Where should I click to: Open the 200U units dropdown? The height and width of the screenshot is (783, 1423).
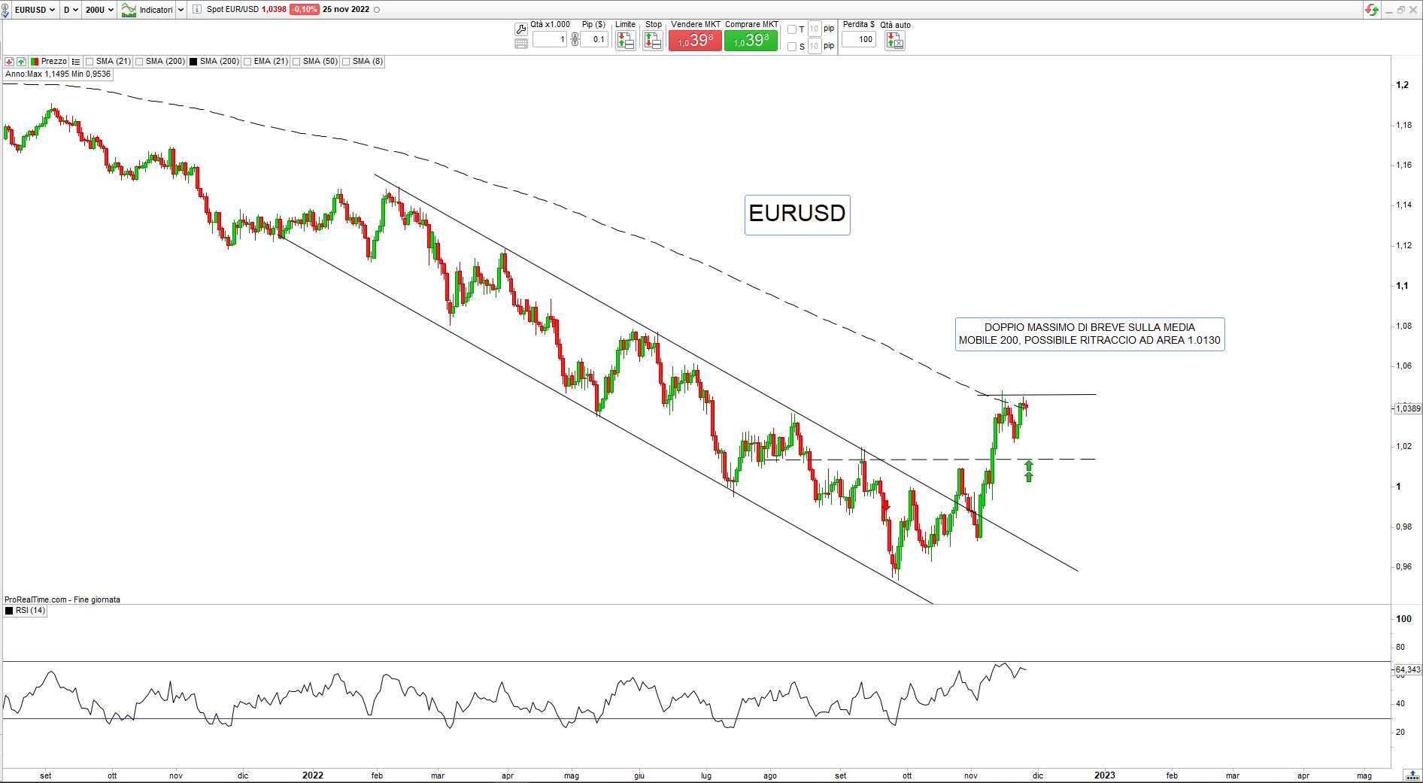[x=99, y=10]
